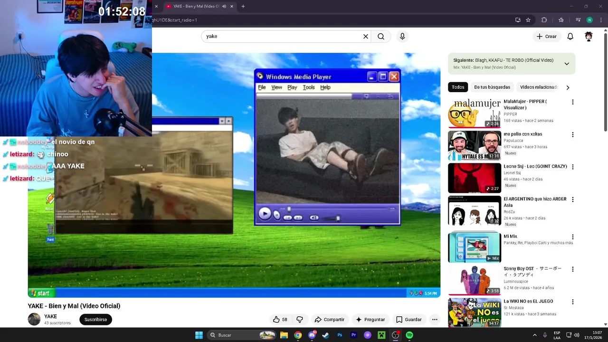Open File Explorer from taskbar
This screenshot has height=342, width=608.
coord(284,335)
